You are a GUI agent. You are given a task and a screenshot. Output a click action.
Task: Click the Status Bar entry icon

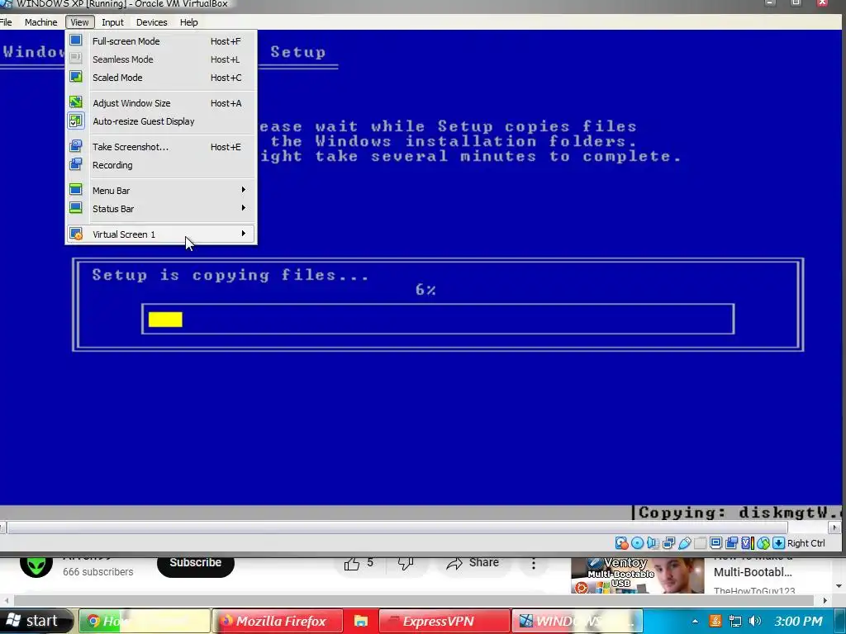pyautogui.click(x=76, y=208)
